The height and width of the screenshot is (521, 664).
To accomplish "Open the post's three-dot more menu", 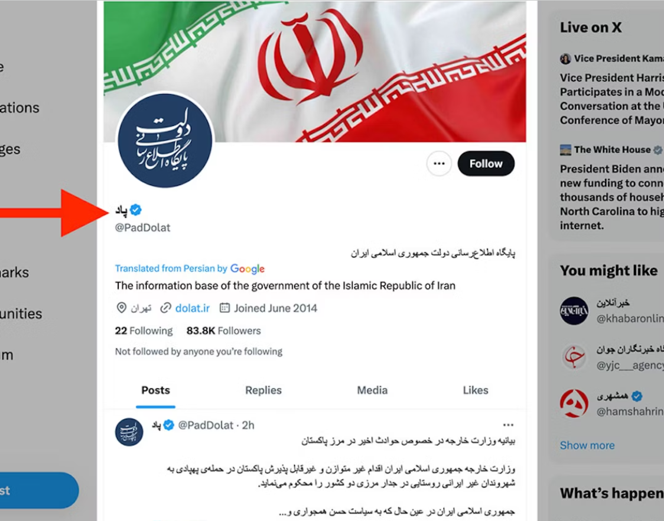I will click(508, 425).
